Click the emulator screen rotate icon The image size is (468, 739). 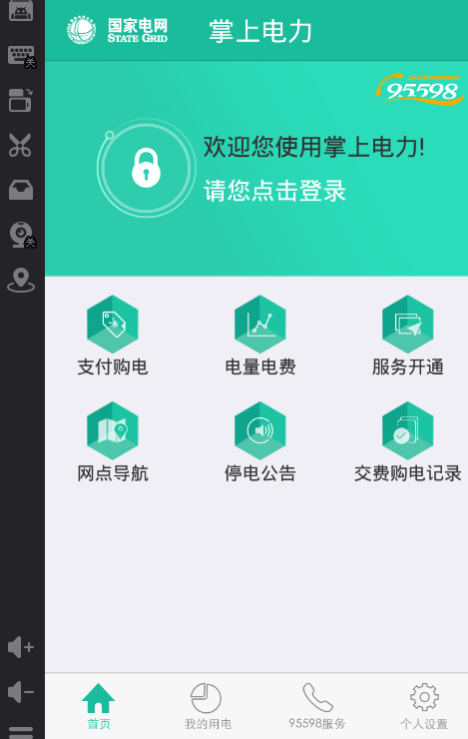click(x=21, y=100)
